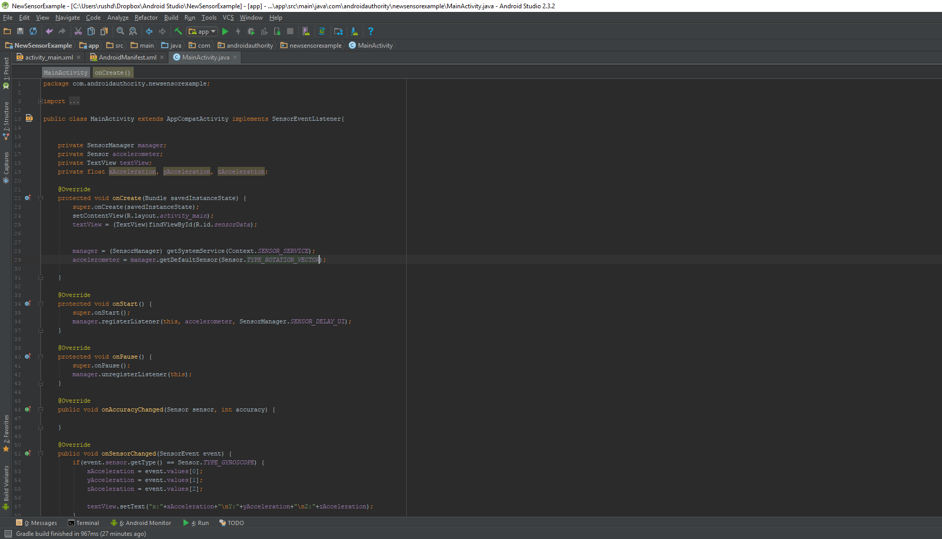
Task: Click the Debug app bug icon
Action: (x=251, y=32)
